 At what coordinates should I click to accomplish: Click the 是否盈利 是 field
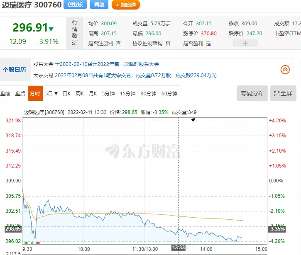click(197, 44)
